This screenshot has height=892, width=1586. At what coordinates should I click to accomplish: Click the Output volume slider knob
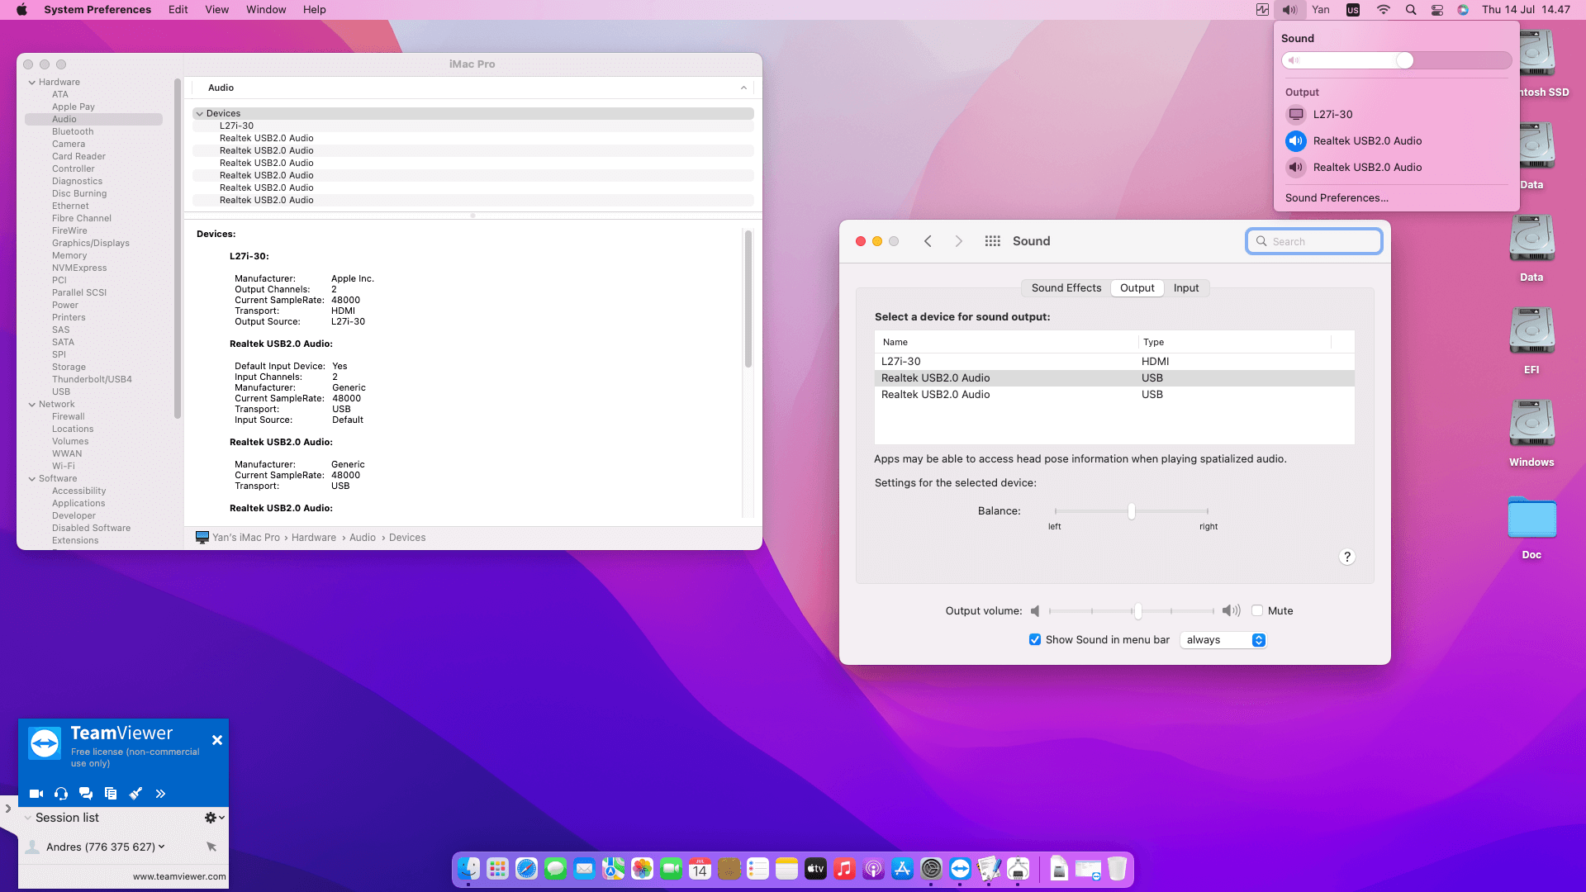coord(1137,611)
